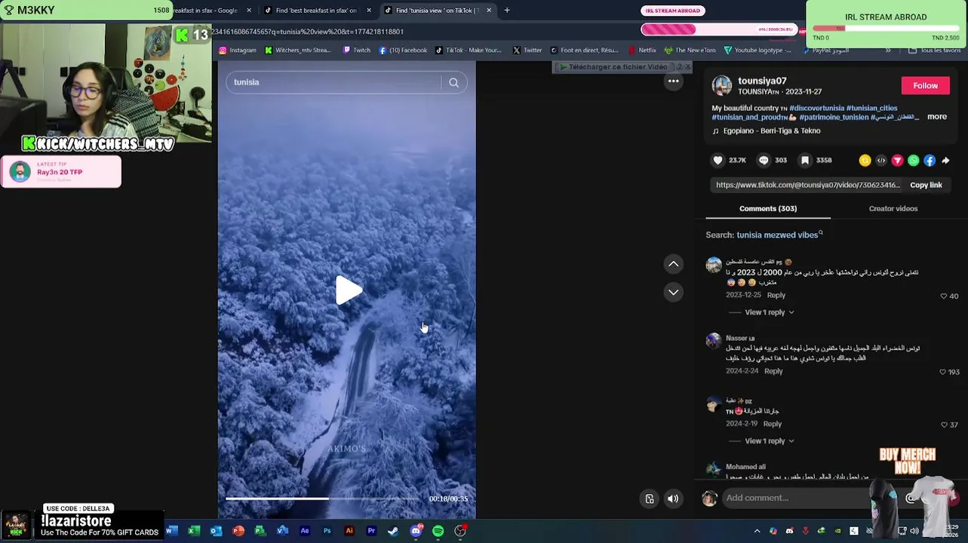The width and height of the screenshot is (968, 543).
Task: Open Nasser's commenter avatar
Action: (713, 341)
